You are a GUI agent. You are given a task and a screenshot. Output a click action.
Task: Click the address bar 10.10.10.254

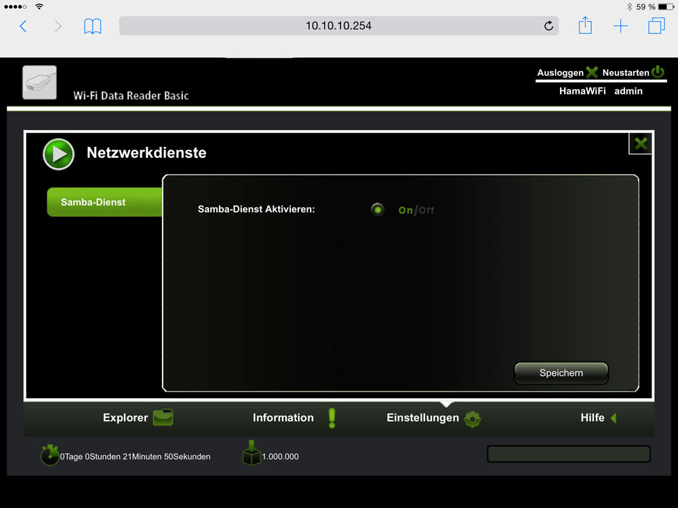(x=338, y=26)
